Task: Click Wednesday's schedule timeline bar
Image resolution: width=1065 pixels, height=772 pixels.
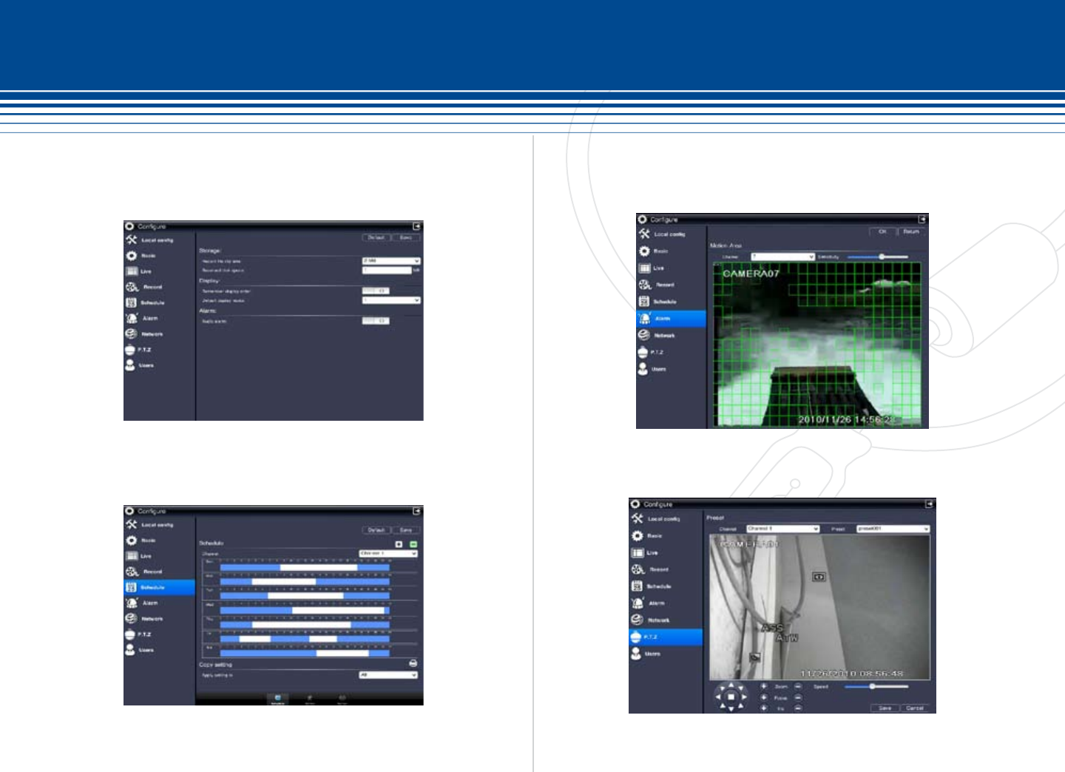Action: 305,611
